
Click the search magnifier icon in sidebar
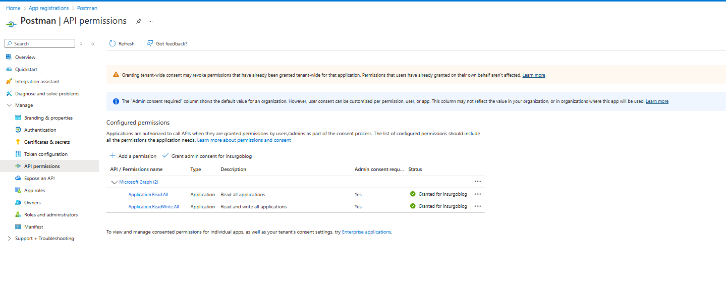click(10, 44)
